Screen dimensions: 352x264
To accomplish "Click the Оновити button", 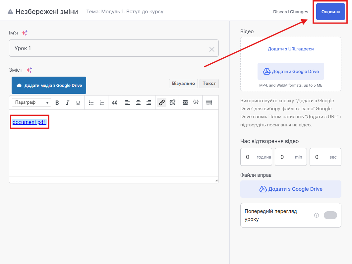I will [330, 12].
